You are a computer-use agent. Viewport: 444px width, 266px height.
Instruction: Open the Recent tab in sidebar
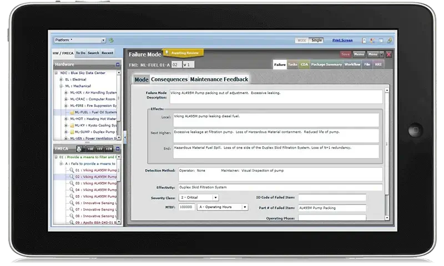click(107, 53)
